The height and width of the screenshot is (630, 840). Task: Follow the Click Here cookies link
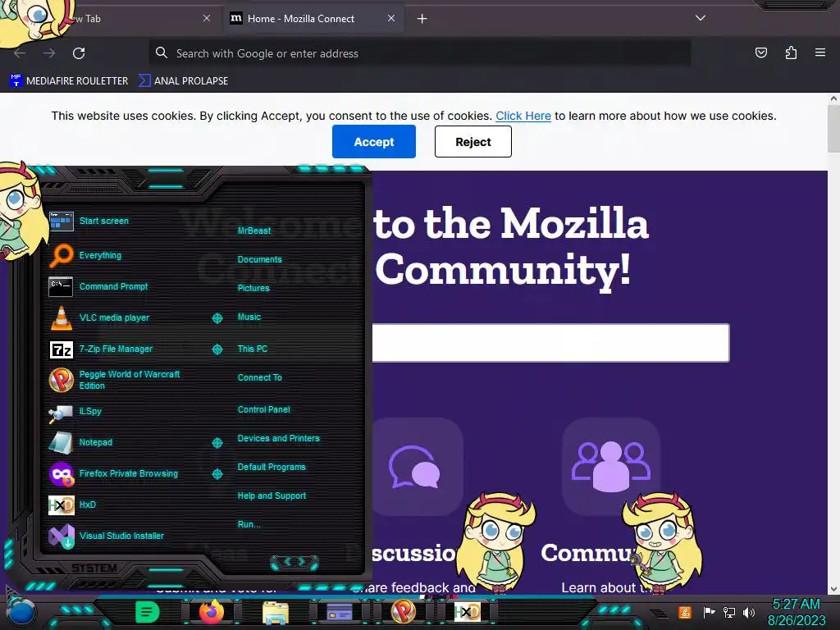[x=523, y=116]
